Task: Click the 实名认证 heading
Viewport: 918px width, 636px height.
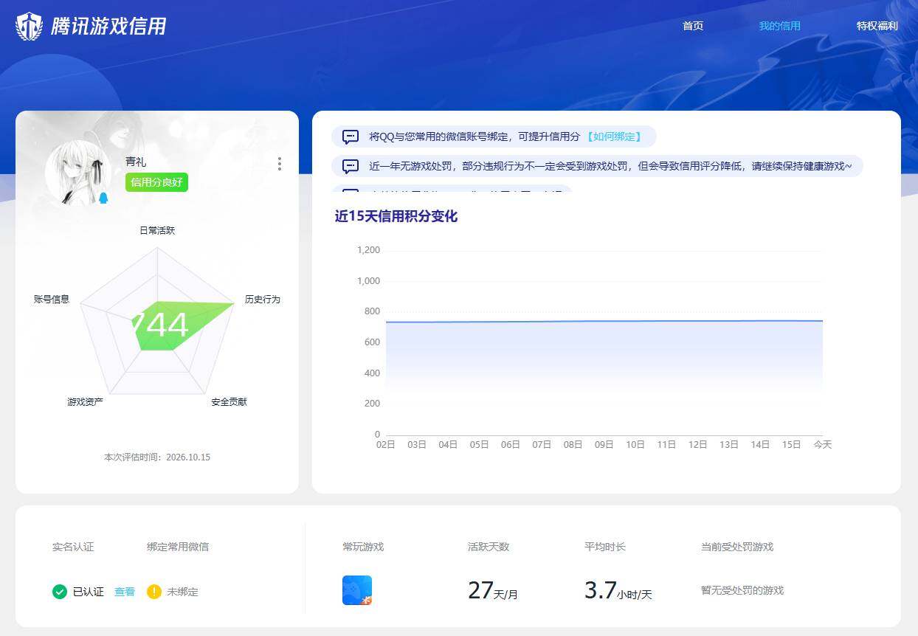Action: click(x=73, y=547)
